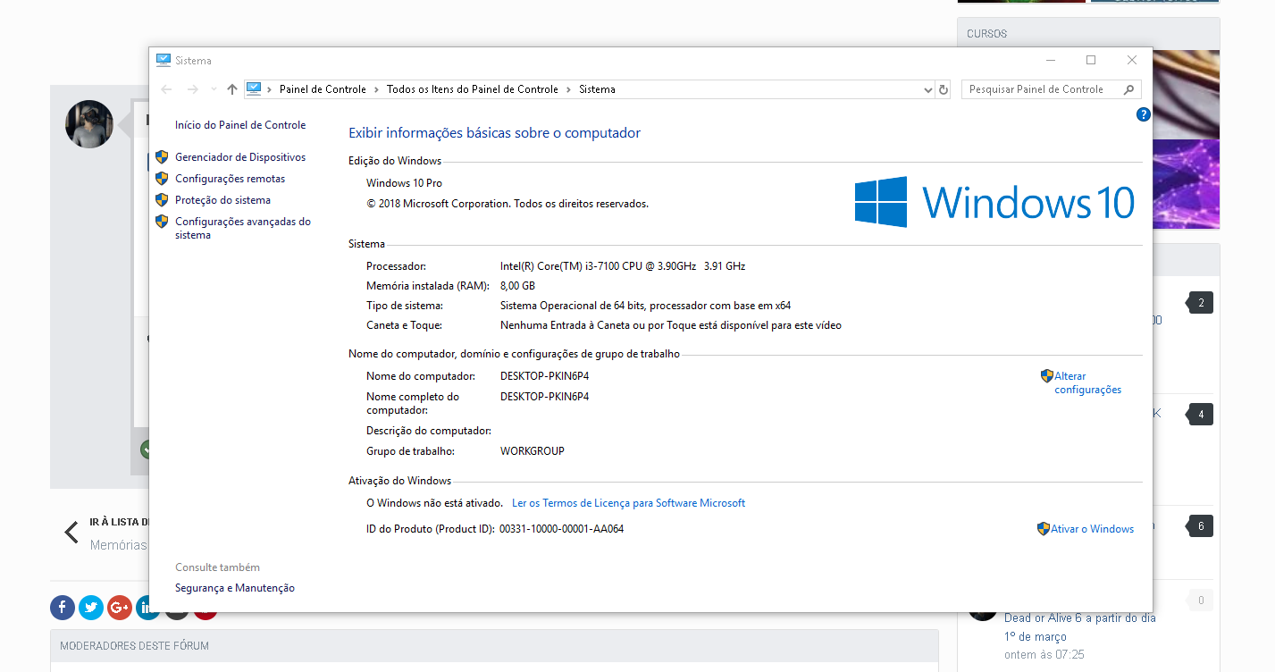The width and height of the screenshot is (1275, 672).
Task: Open the Painel de Controle breadcrumb
Action: click(323, 89)
